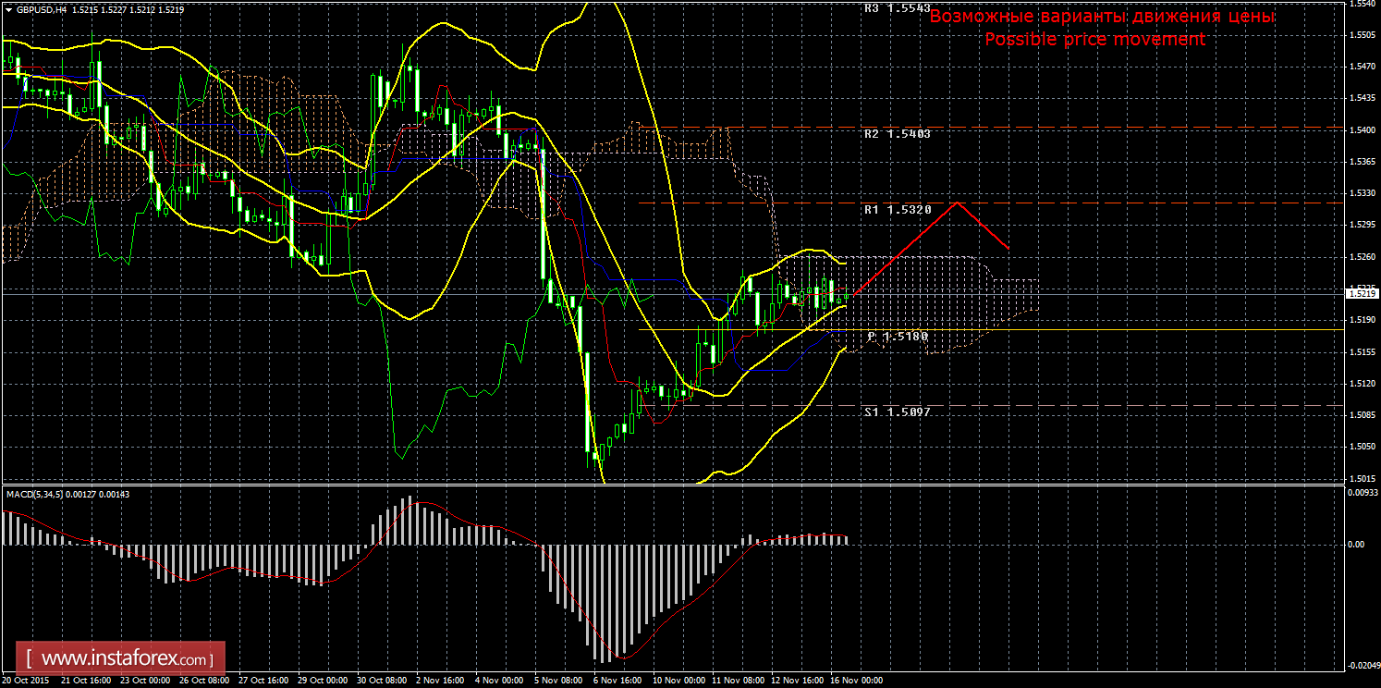The height and width of the screenshot is (688, 1381).
Task: Click the 1.5400 price axis label
Action: [x=1363, y=130]
